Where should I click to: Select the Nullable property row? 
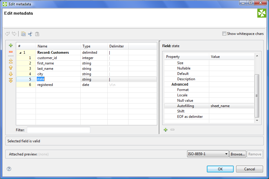pos(209,68)
